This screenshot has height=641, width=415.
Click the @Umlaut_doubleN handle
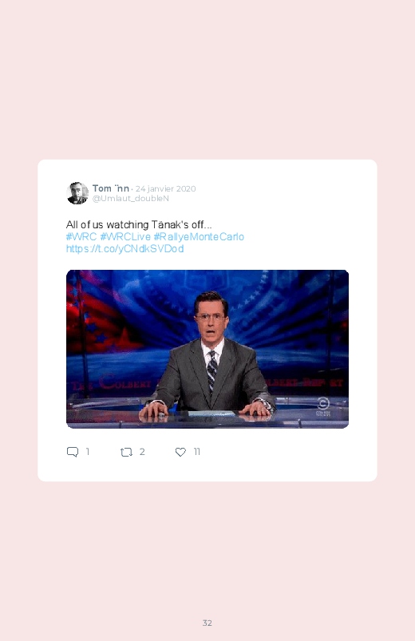coord(130,198)
